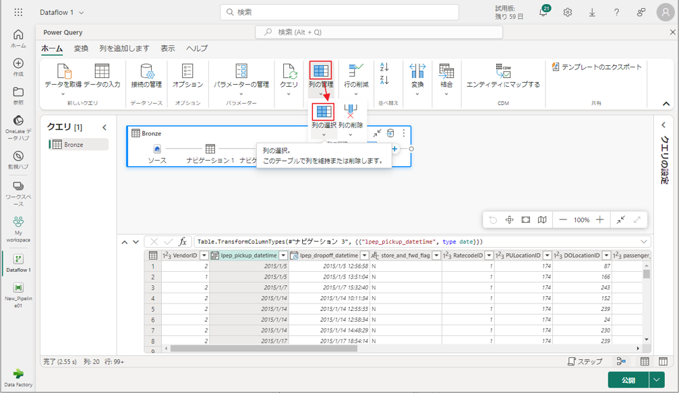Open the dropdown arrow beside 公開 button
This screenshot has width=679, height=393.
coord(657,380)
